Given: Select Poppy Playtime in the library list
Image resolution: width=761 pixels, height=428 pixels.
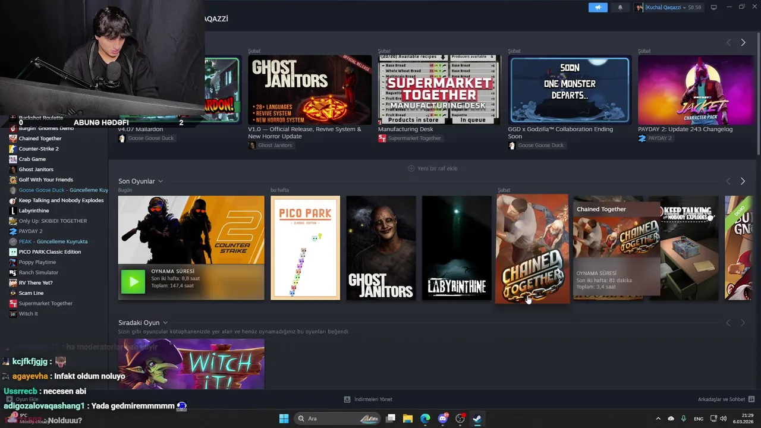Looking at the screenshot, I should [x=37, y=262].
